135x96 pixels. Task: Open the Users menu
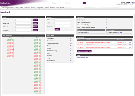58,8
